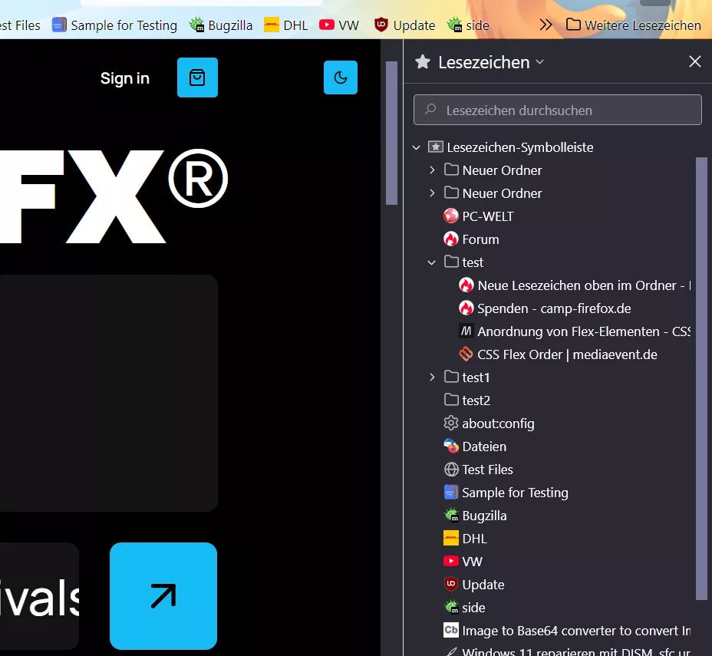The image size is (712, 656).
Task: Focus the Lesezeichen durchsuchen search field
Action: (x=557, y=110)
